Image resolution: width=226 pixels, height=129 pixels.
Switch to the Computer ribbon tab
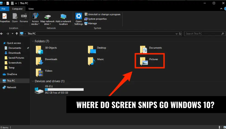click(17, 9)
